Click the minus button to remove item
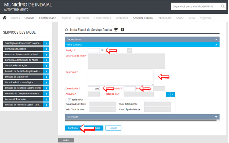The width and height of the screenshot is (229, 143). pos(168,94)
